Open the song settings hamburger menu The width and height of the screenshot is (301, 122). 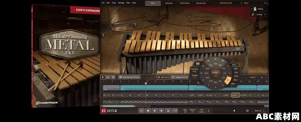(208, 110)
